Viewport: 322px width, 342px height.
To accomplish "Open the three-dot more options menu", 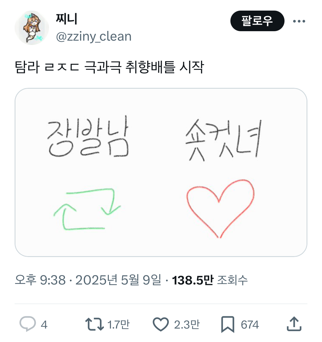I will (x=299, y=21).
